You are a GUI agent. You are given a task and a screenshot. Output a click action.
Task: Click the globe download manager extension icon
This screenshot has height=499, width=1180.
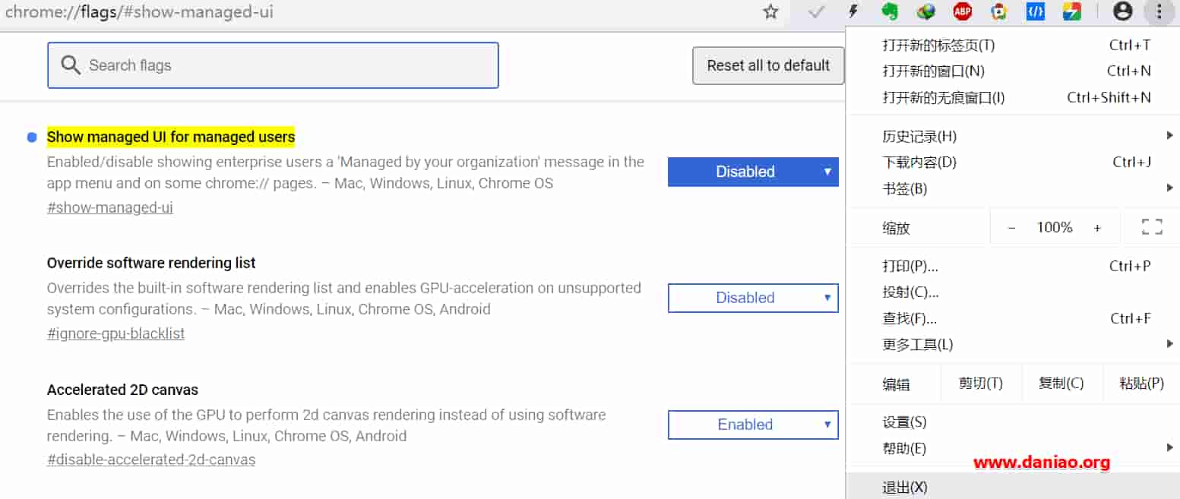click(925, 11)
